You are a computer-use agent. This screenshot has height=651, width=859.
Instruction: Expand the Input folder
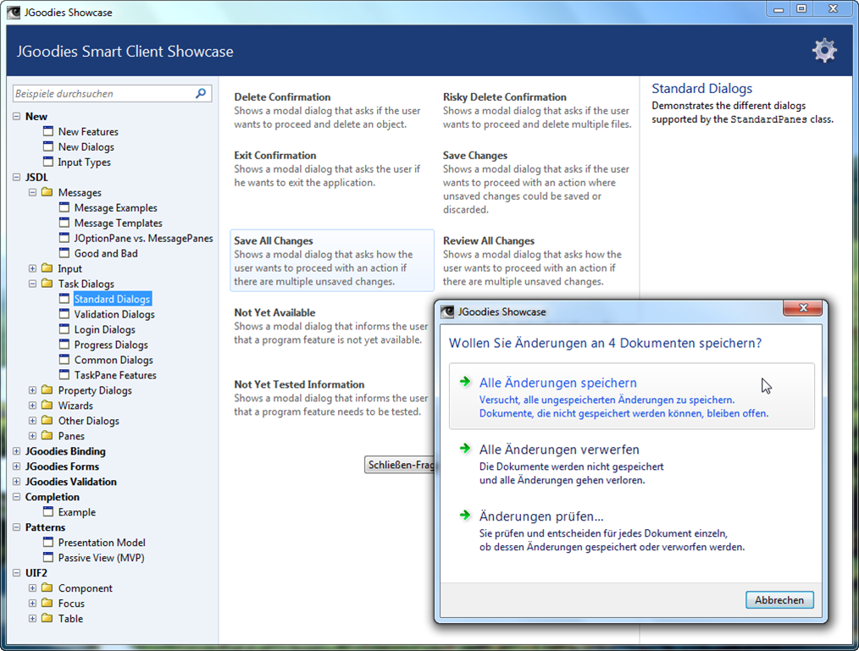[x=32, y=268]
